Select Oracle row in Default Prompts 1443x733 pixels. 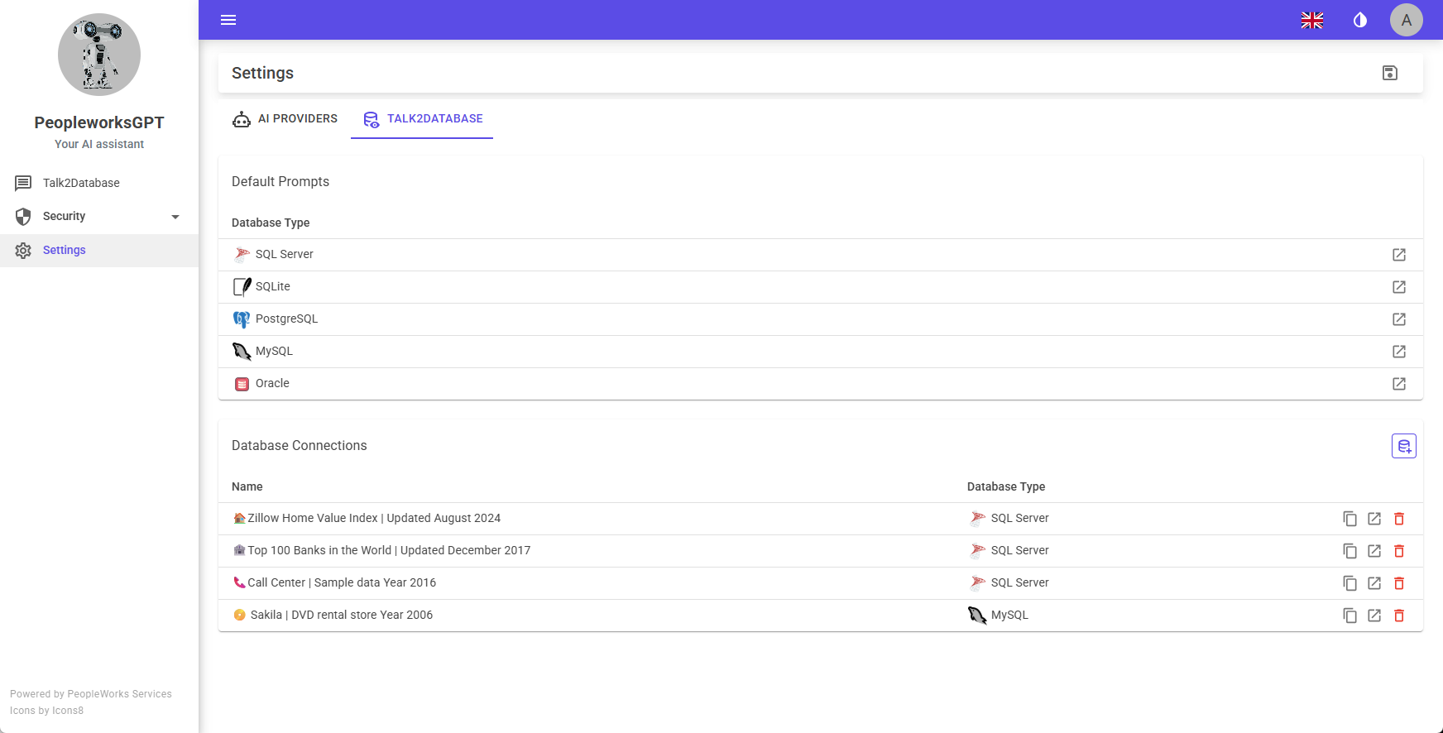click(821, 384)
